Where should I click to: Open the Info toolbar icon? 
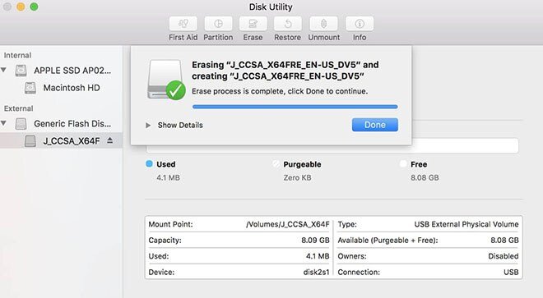[360, 24]
